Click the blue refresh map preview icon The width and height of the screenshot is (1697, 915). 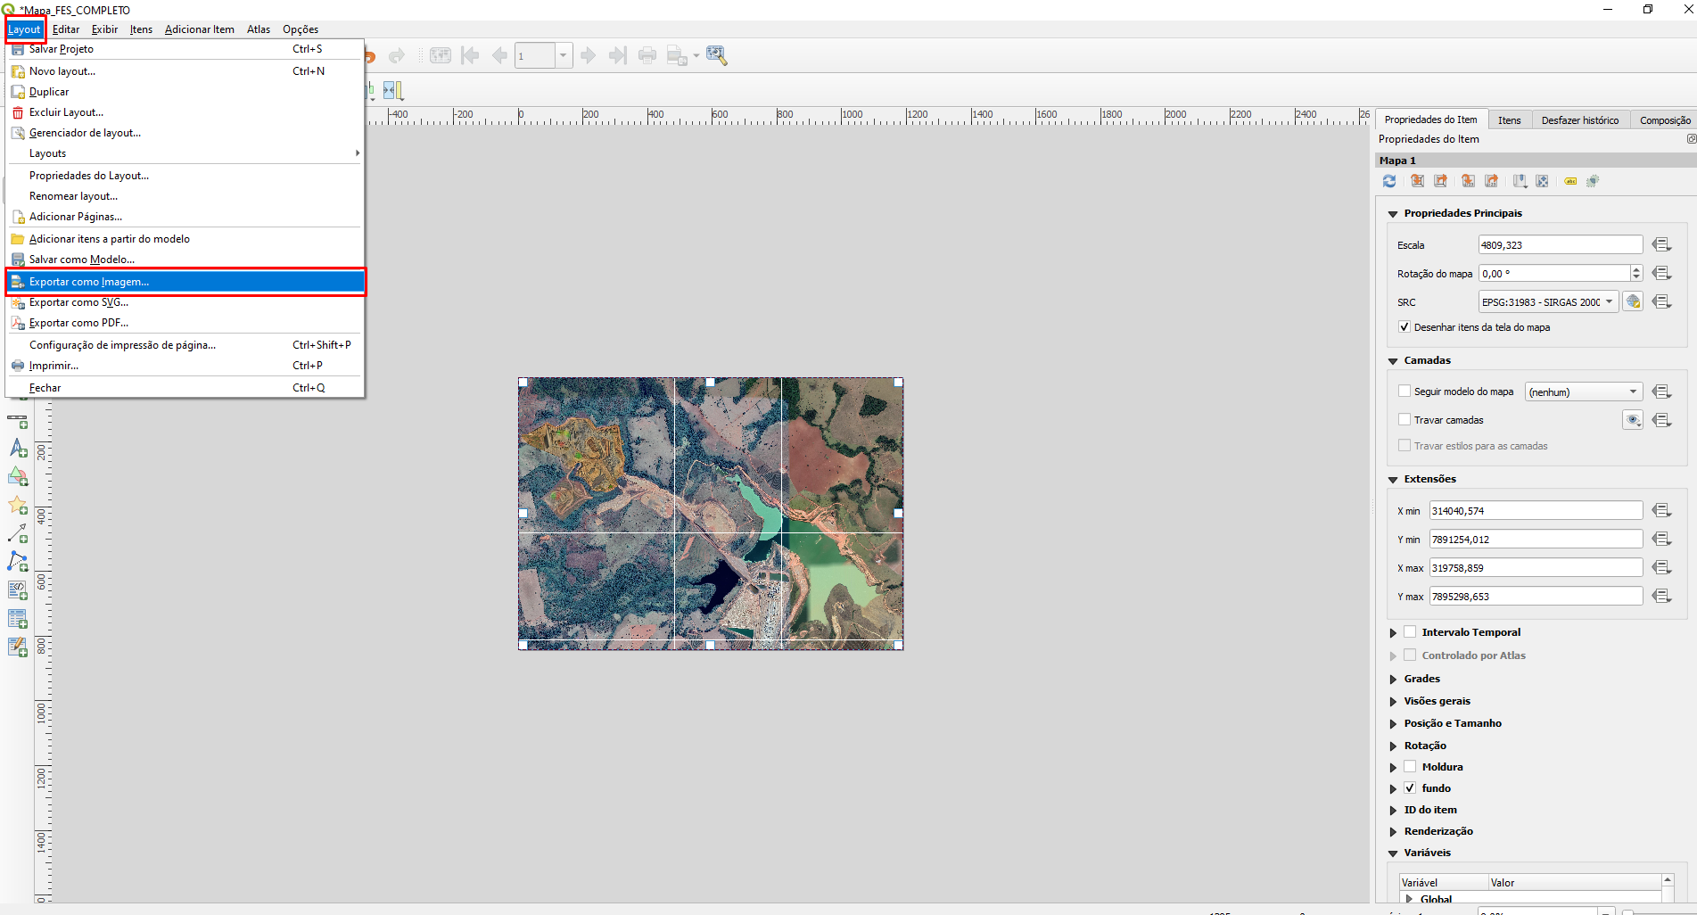(x=1389, y=181)
